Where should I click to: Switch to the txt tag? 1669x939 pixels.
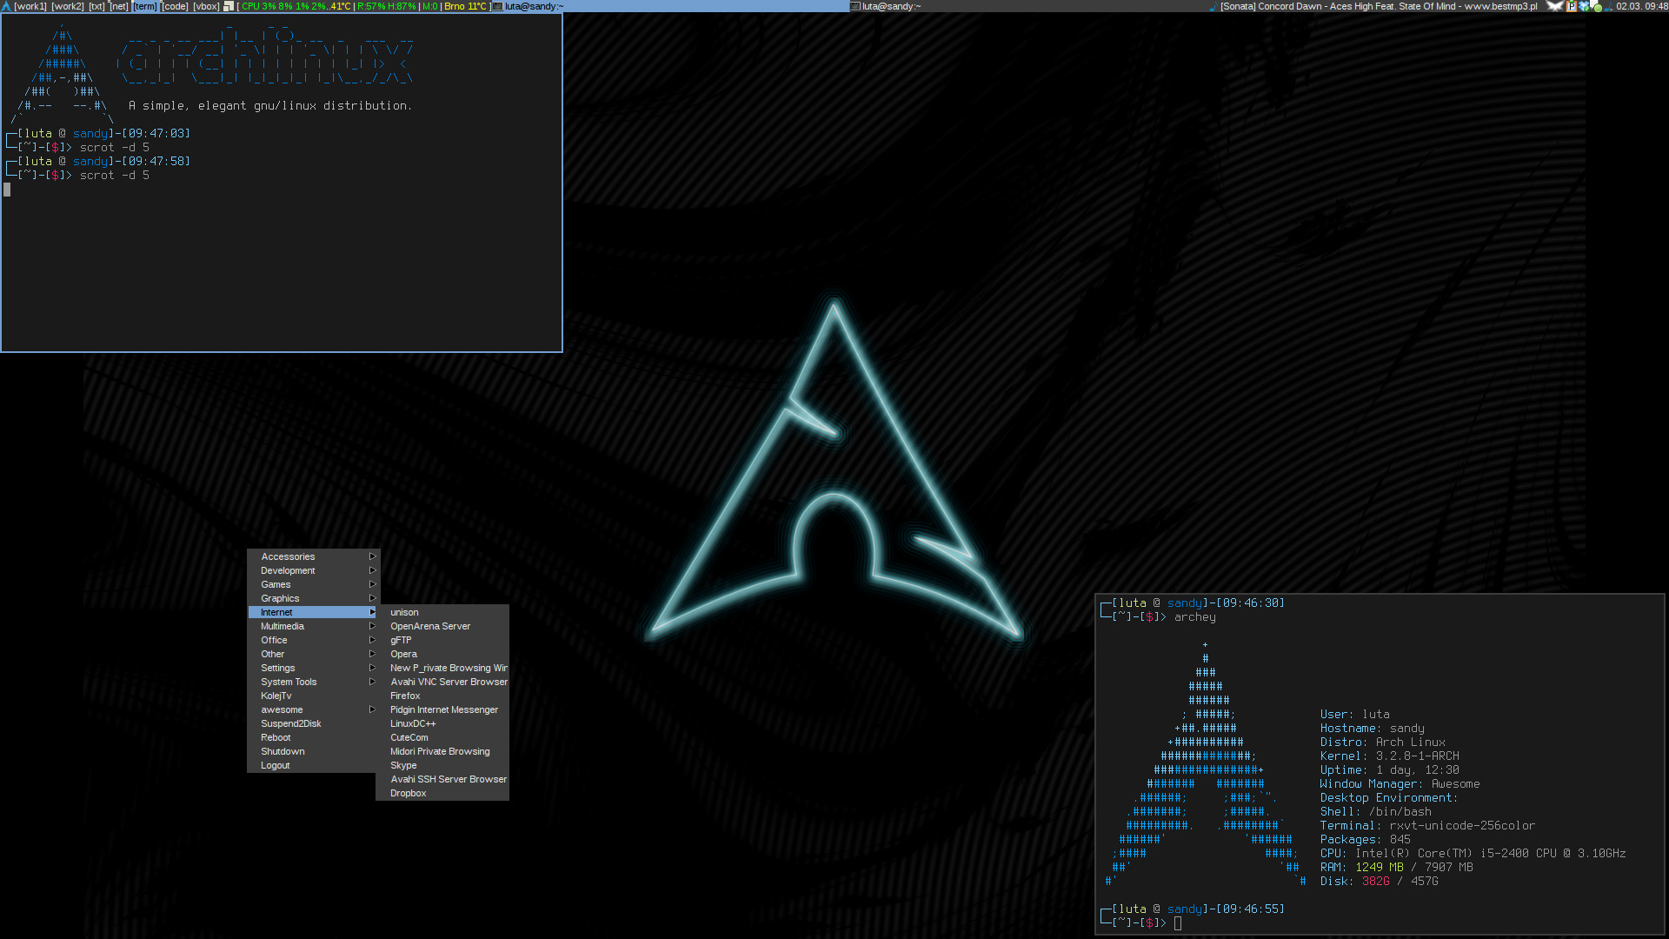tap(96, 6)
